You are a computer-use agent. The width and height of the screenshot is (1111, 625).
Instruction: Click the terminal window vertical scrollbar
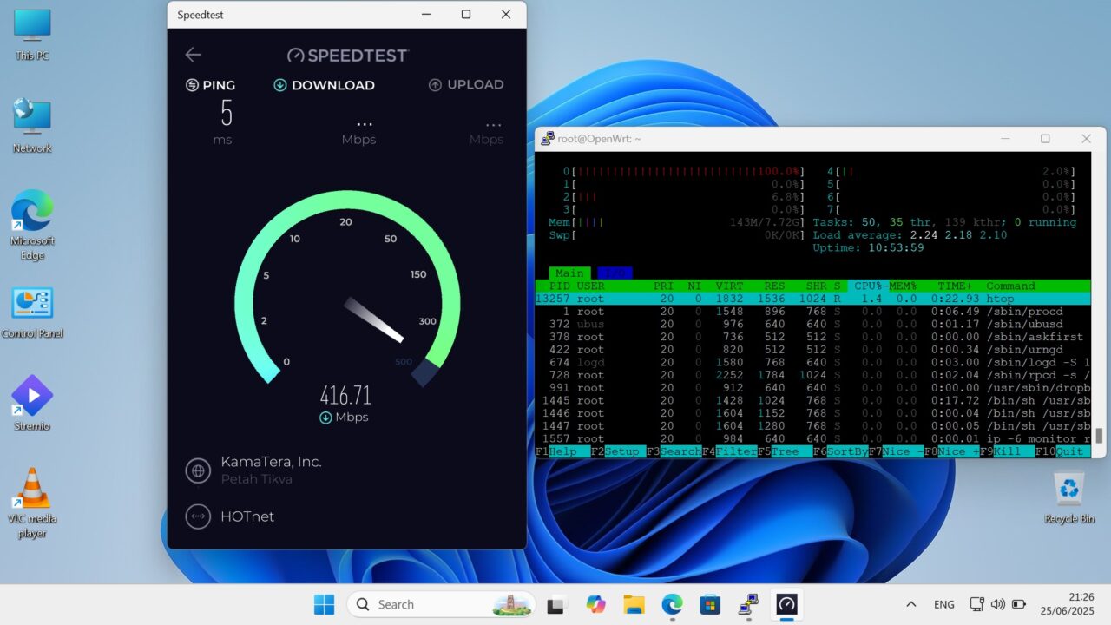pos(1098,436)
